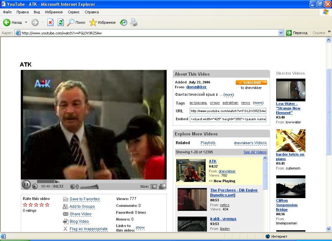
Task: Click the X icon beside Flag as Inappropriate
Action: pyautogui.click(x=65, y=229)
